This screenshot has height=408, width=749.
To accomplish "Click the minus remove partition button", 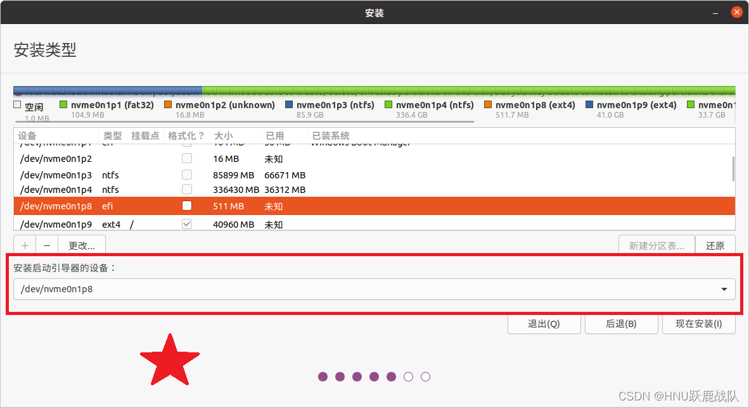I will [47, 245].
